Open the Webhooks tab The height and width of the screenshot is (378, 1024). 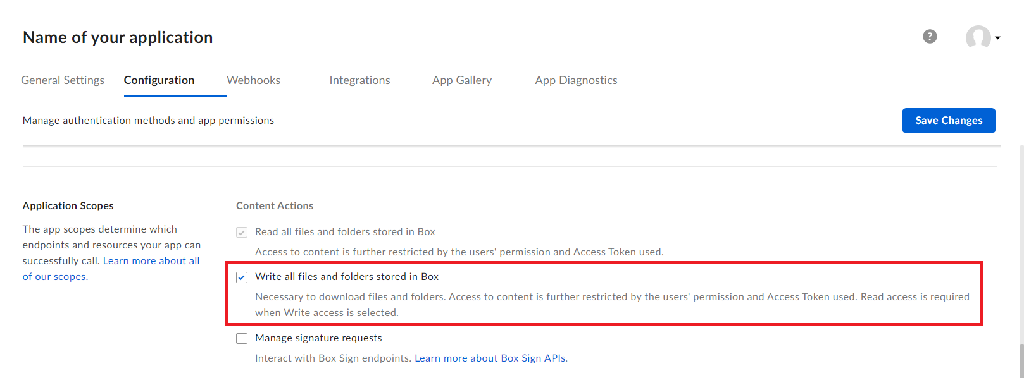pyautogui.click(x=253, y=80)
